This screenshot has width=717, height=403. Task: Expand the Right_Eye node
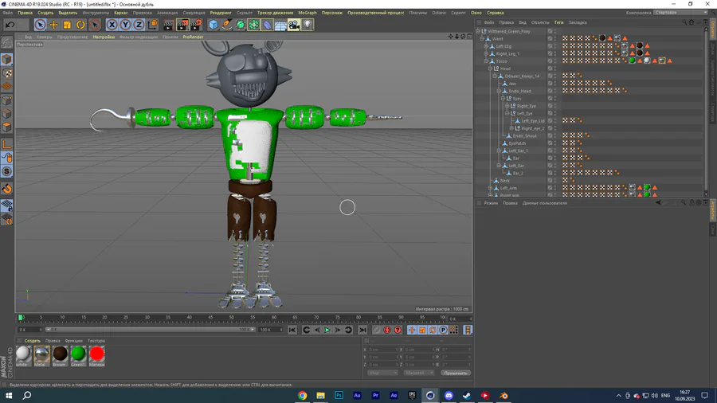(x=507, y=106)
